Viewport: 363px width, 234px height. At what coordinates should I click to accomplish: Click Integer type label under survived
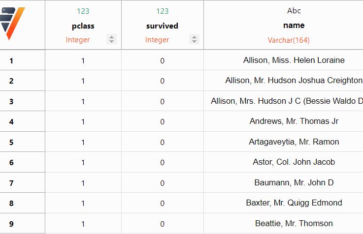tap(157, 40)
